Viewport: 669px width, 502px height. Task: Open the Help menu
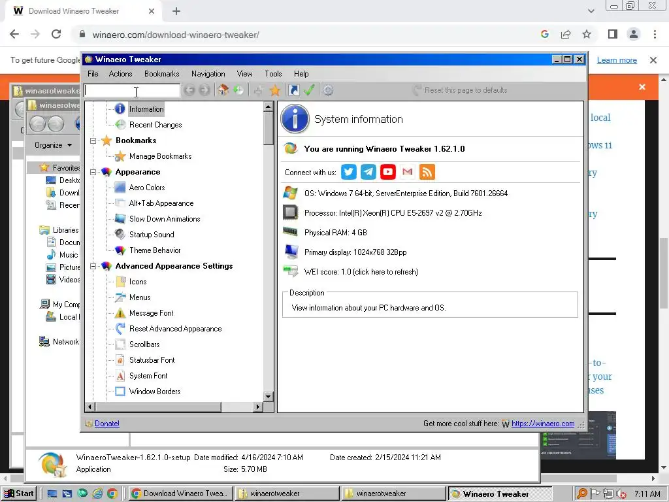[x=301, y=74]
